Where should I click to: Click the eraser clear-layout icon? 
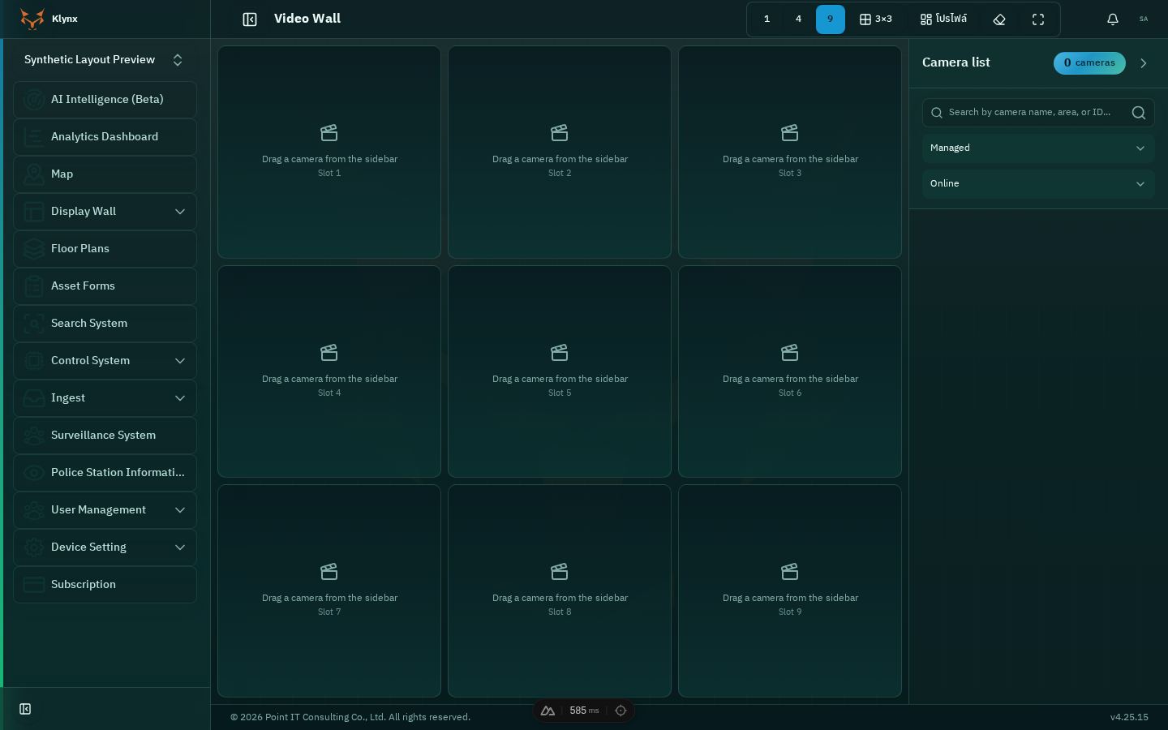[x=999, y=19]
